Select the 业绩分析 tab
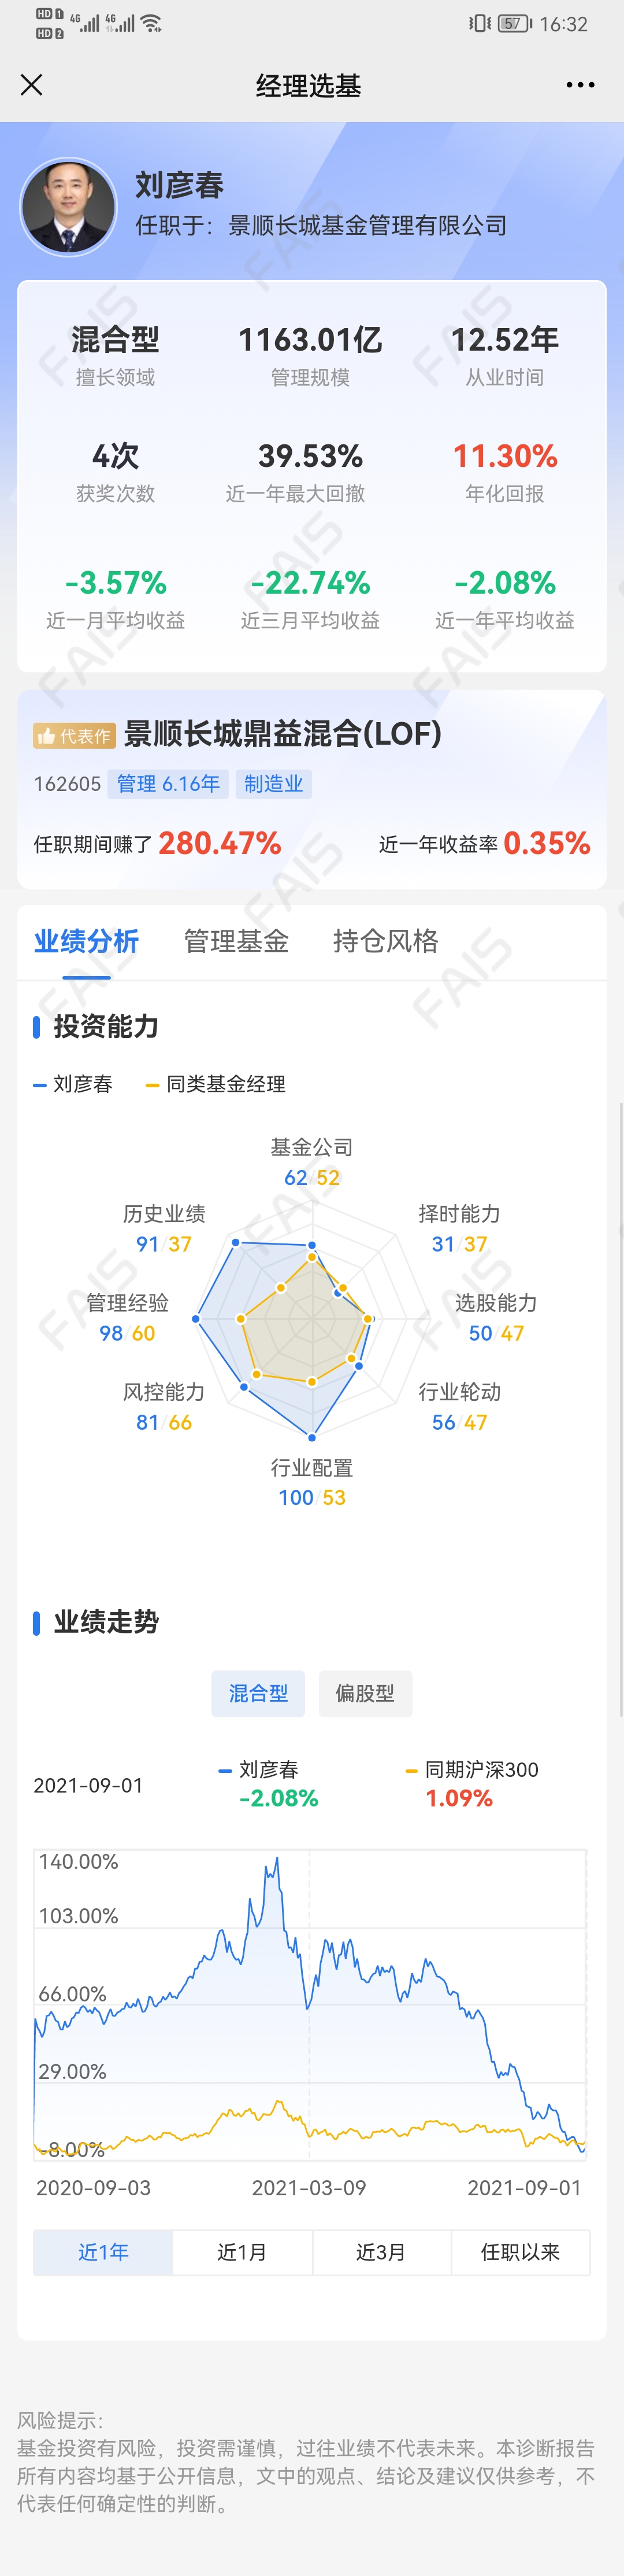The width and height of the screenshot is (624, 2576). click(87, 941)
